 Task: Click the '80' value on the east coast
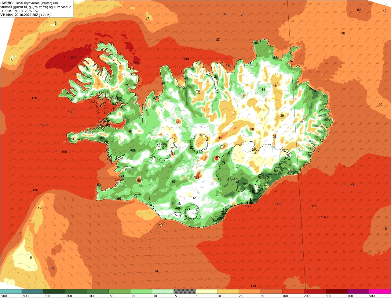point(326,120)
